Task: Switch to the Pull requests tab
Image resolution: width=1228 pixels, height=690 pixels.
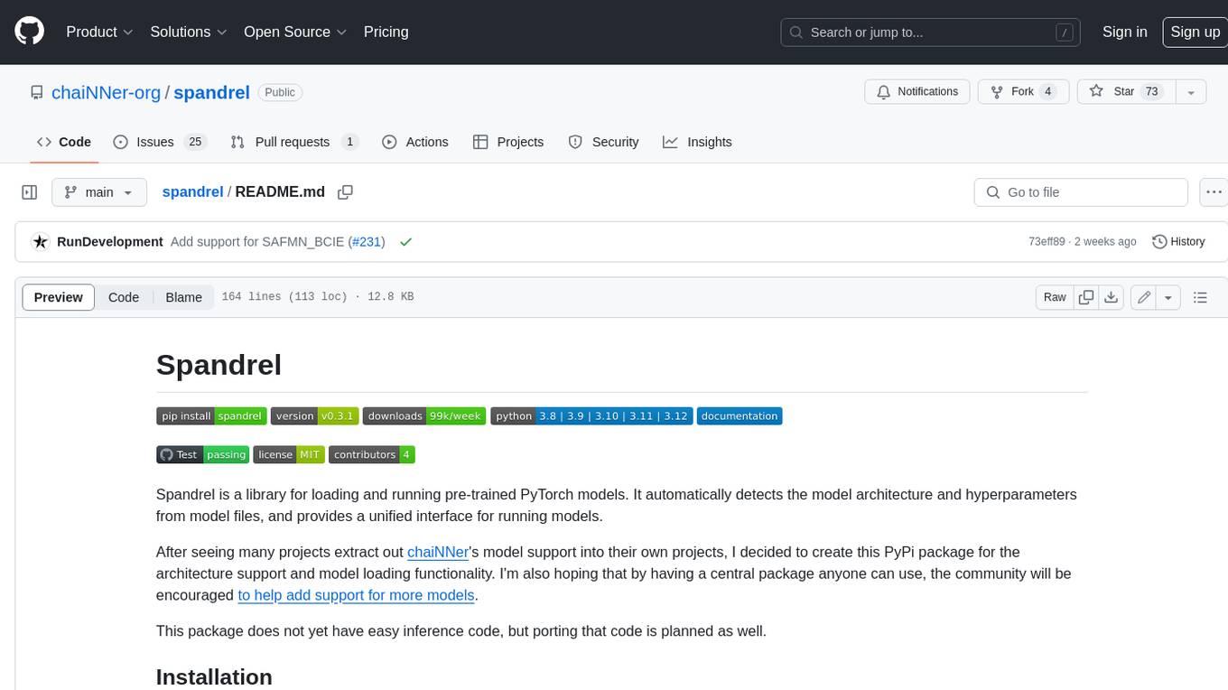Action: pyautogui.click(x=294, y=142)
